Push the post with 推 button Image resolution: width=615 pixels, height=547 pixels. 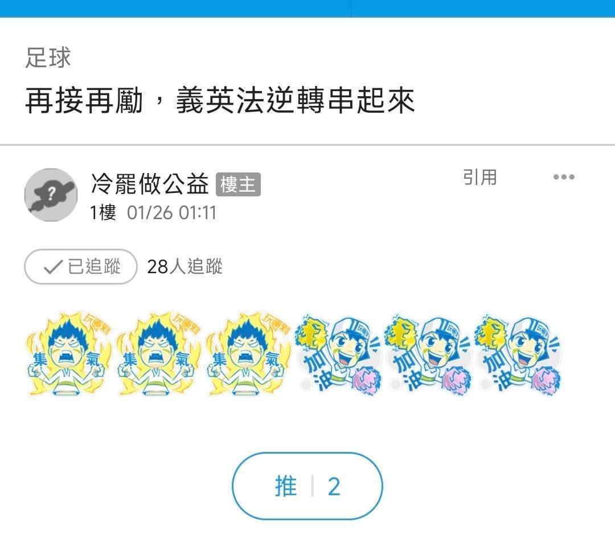[x=307, y=486]
